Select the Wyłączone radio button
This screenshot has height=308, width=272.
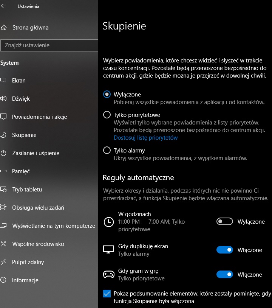coord(107,95)
